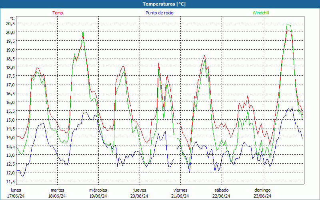Click the 22/06/24 date label
Image resolution: width=320 pixels, height=200 pixels.
tap(221, 196)
